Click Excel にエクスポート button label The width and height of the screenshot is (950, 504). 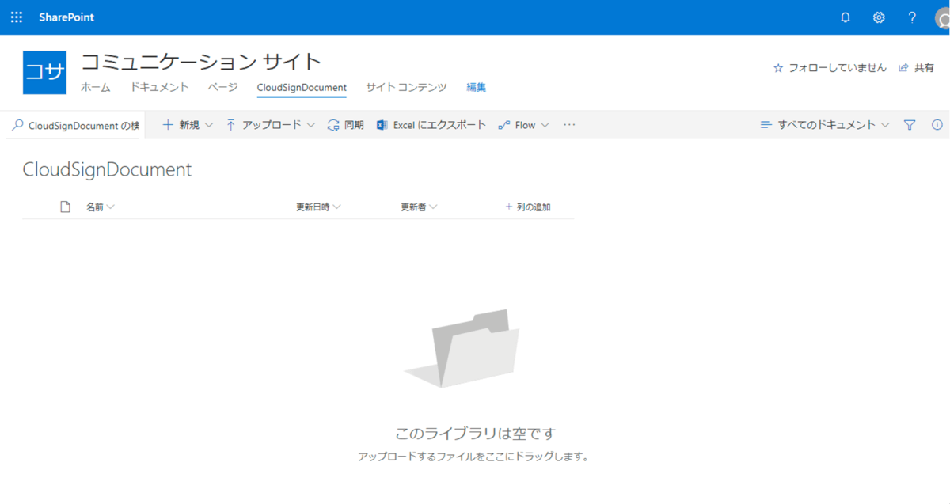(x=440, y=125)
